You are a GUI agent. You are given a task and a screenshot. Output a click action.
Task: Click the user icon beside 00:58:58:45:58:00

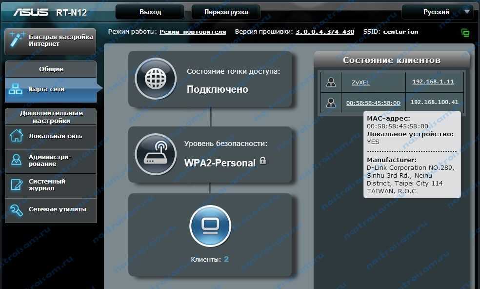point(331,103)
